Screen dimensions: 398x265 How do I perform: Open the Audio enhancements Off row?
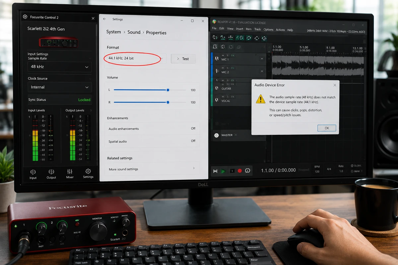153,129
